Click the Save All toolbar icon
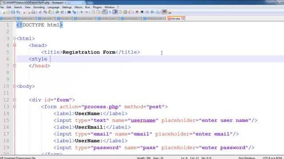This screenshot has height=159, width=284. 18,12
